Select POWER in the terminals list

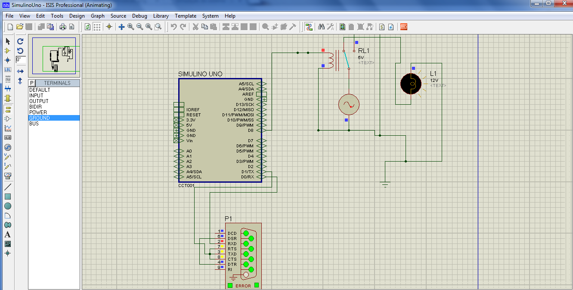(38, 112)
